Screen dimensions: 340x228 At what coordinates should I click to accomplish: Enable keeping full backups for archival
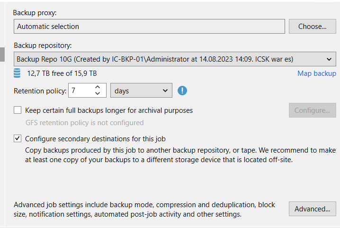(18, 110)
